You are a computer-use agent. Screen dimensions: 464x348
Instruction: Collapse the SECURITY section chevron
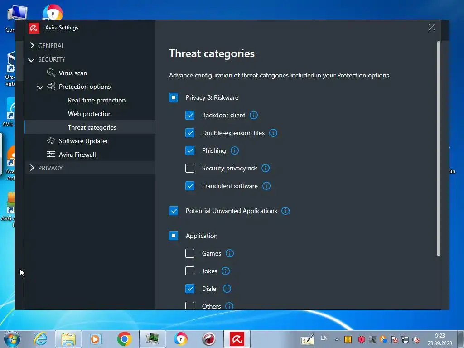(x=31, y=60)
